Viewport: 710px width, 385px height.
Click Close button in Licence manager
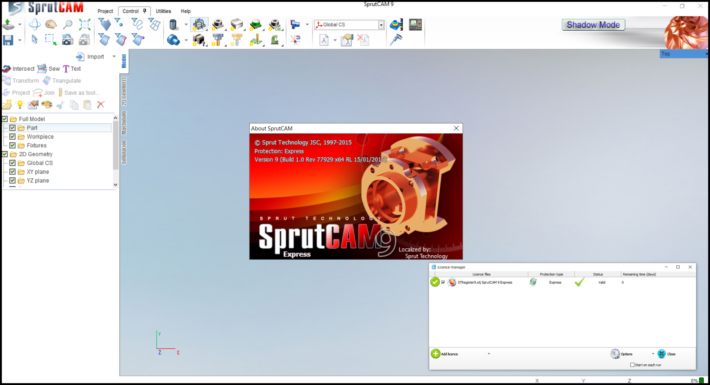667,354
